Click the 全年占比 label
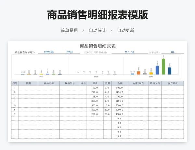 click(154, 52)
